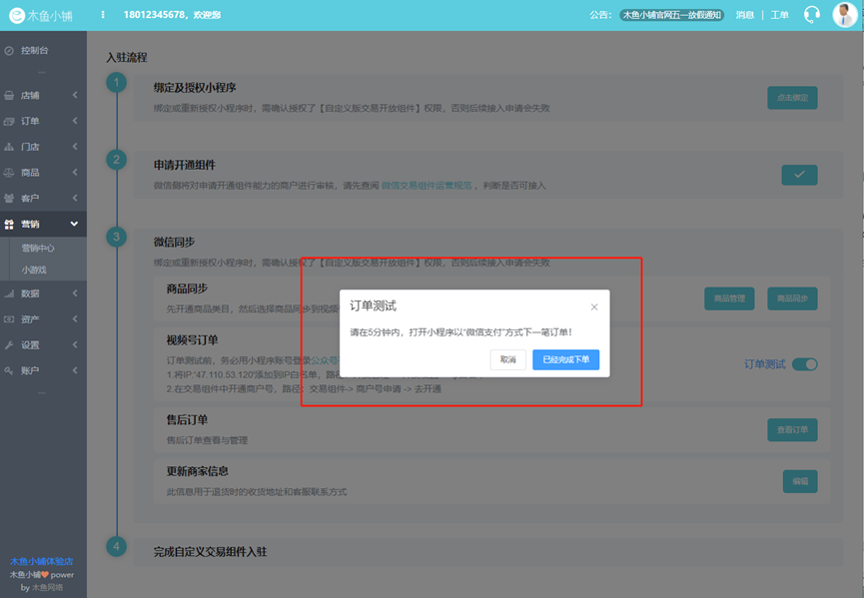Click the 18012345678 welcome text in header
This screenshot has width=864, height=598.
(172, 15)
